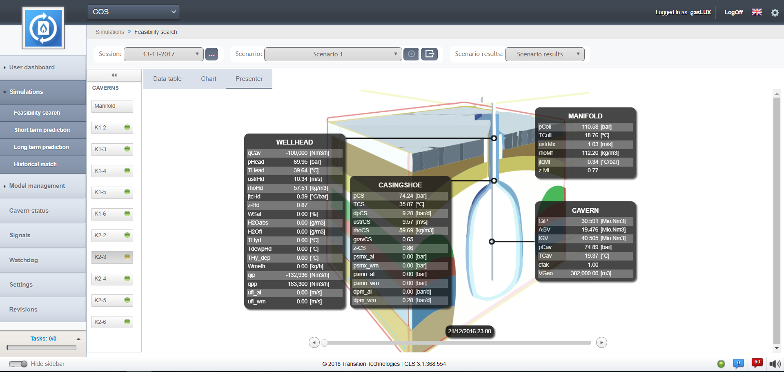The image size is (784, 372).
Task: Click the timeline slider handle
Action: point(324,343)
